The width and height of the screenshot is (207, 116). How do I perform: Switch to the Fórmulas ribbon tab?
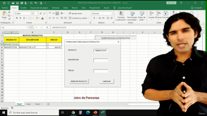point(56,8)
